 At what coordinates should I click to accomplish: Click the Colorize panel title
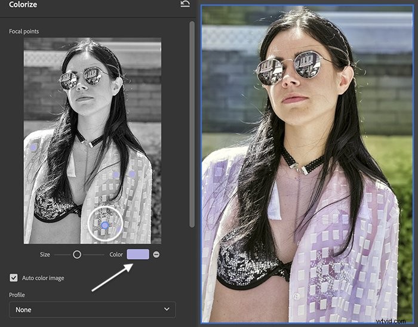(x=23, y=4)
